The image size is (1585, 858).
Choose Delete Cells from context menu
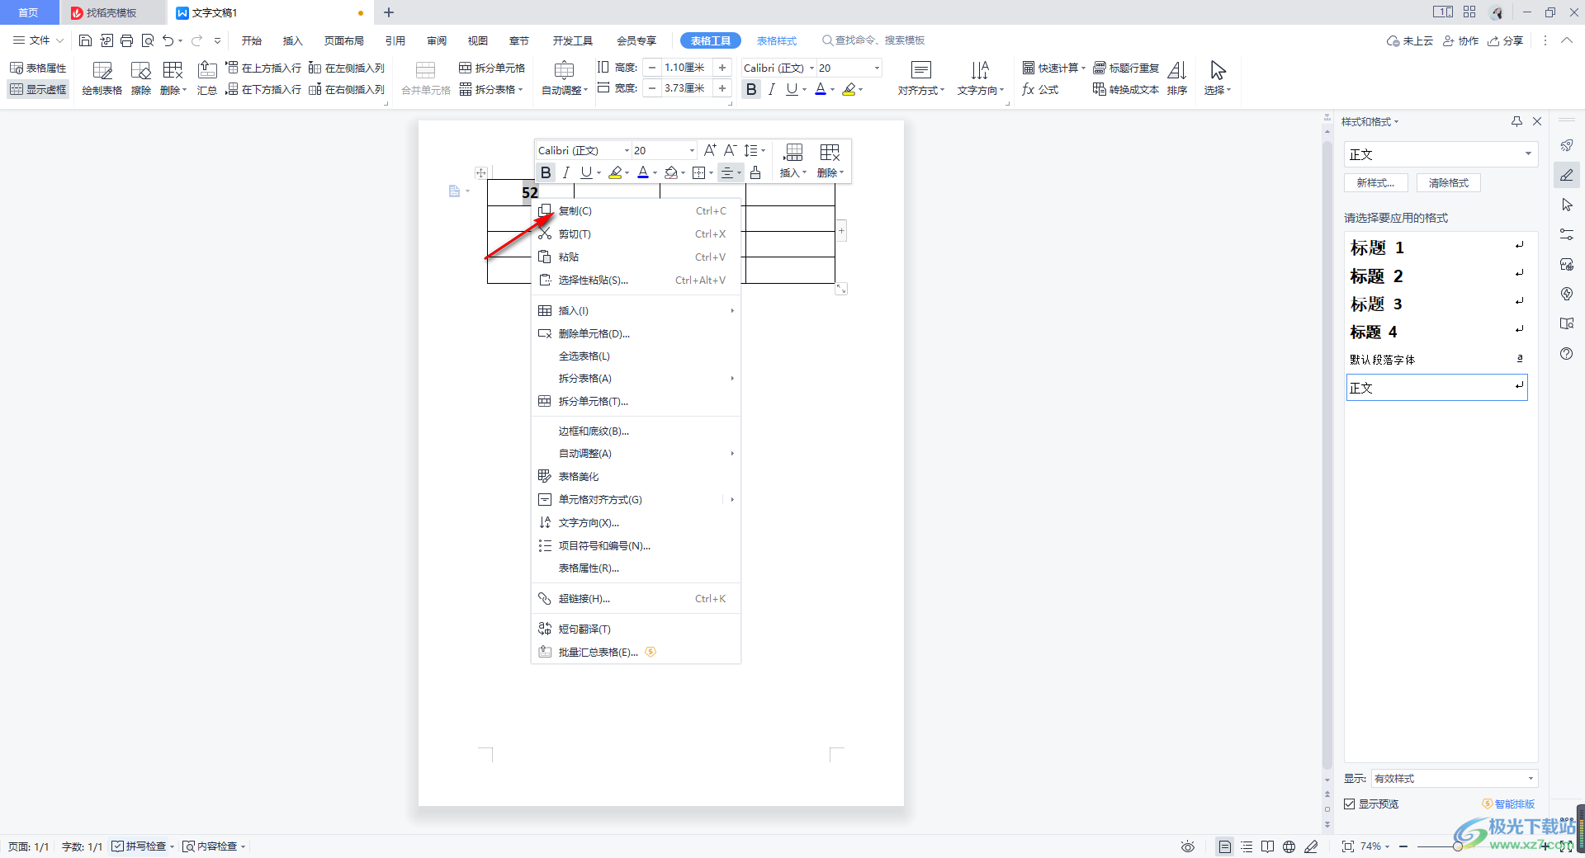pos(636,334)
